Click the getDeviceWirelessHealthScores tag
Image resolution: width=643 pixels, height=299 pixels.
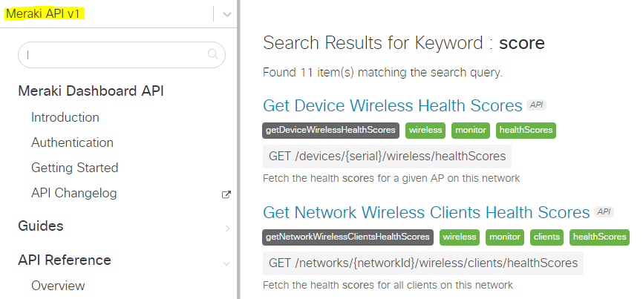330,130
